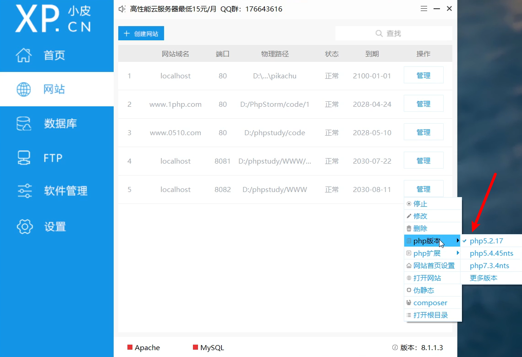Select the php5.4.45nts version

pyautogui.click(x=491, y=253)
